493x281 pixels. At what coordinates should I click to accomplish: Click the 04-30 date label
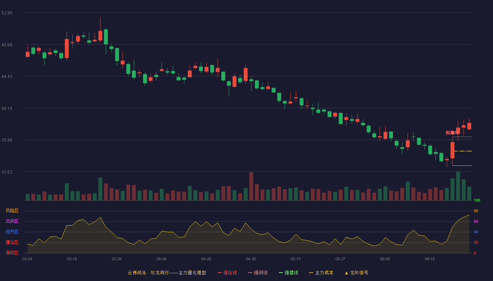251,259
